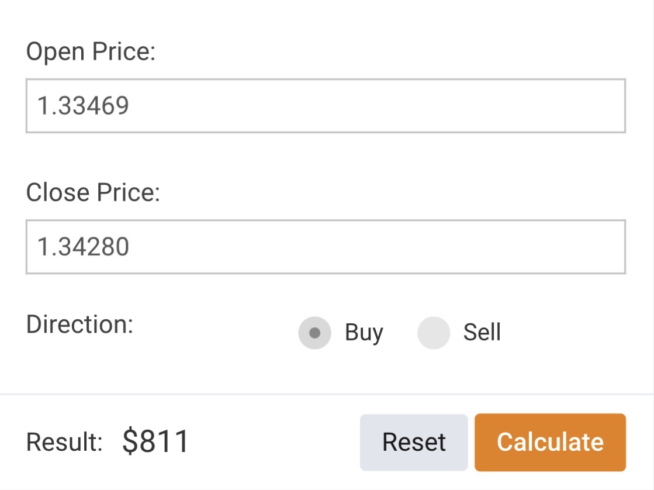The width and height of the screenshot is (654, 490).
Task: Click the "Buy" option label text
Action: click(364, 333)
